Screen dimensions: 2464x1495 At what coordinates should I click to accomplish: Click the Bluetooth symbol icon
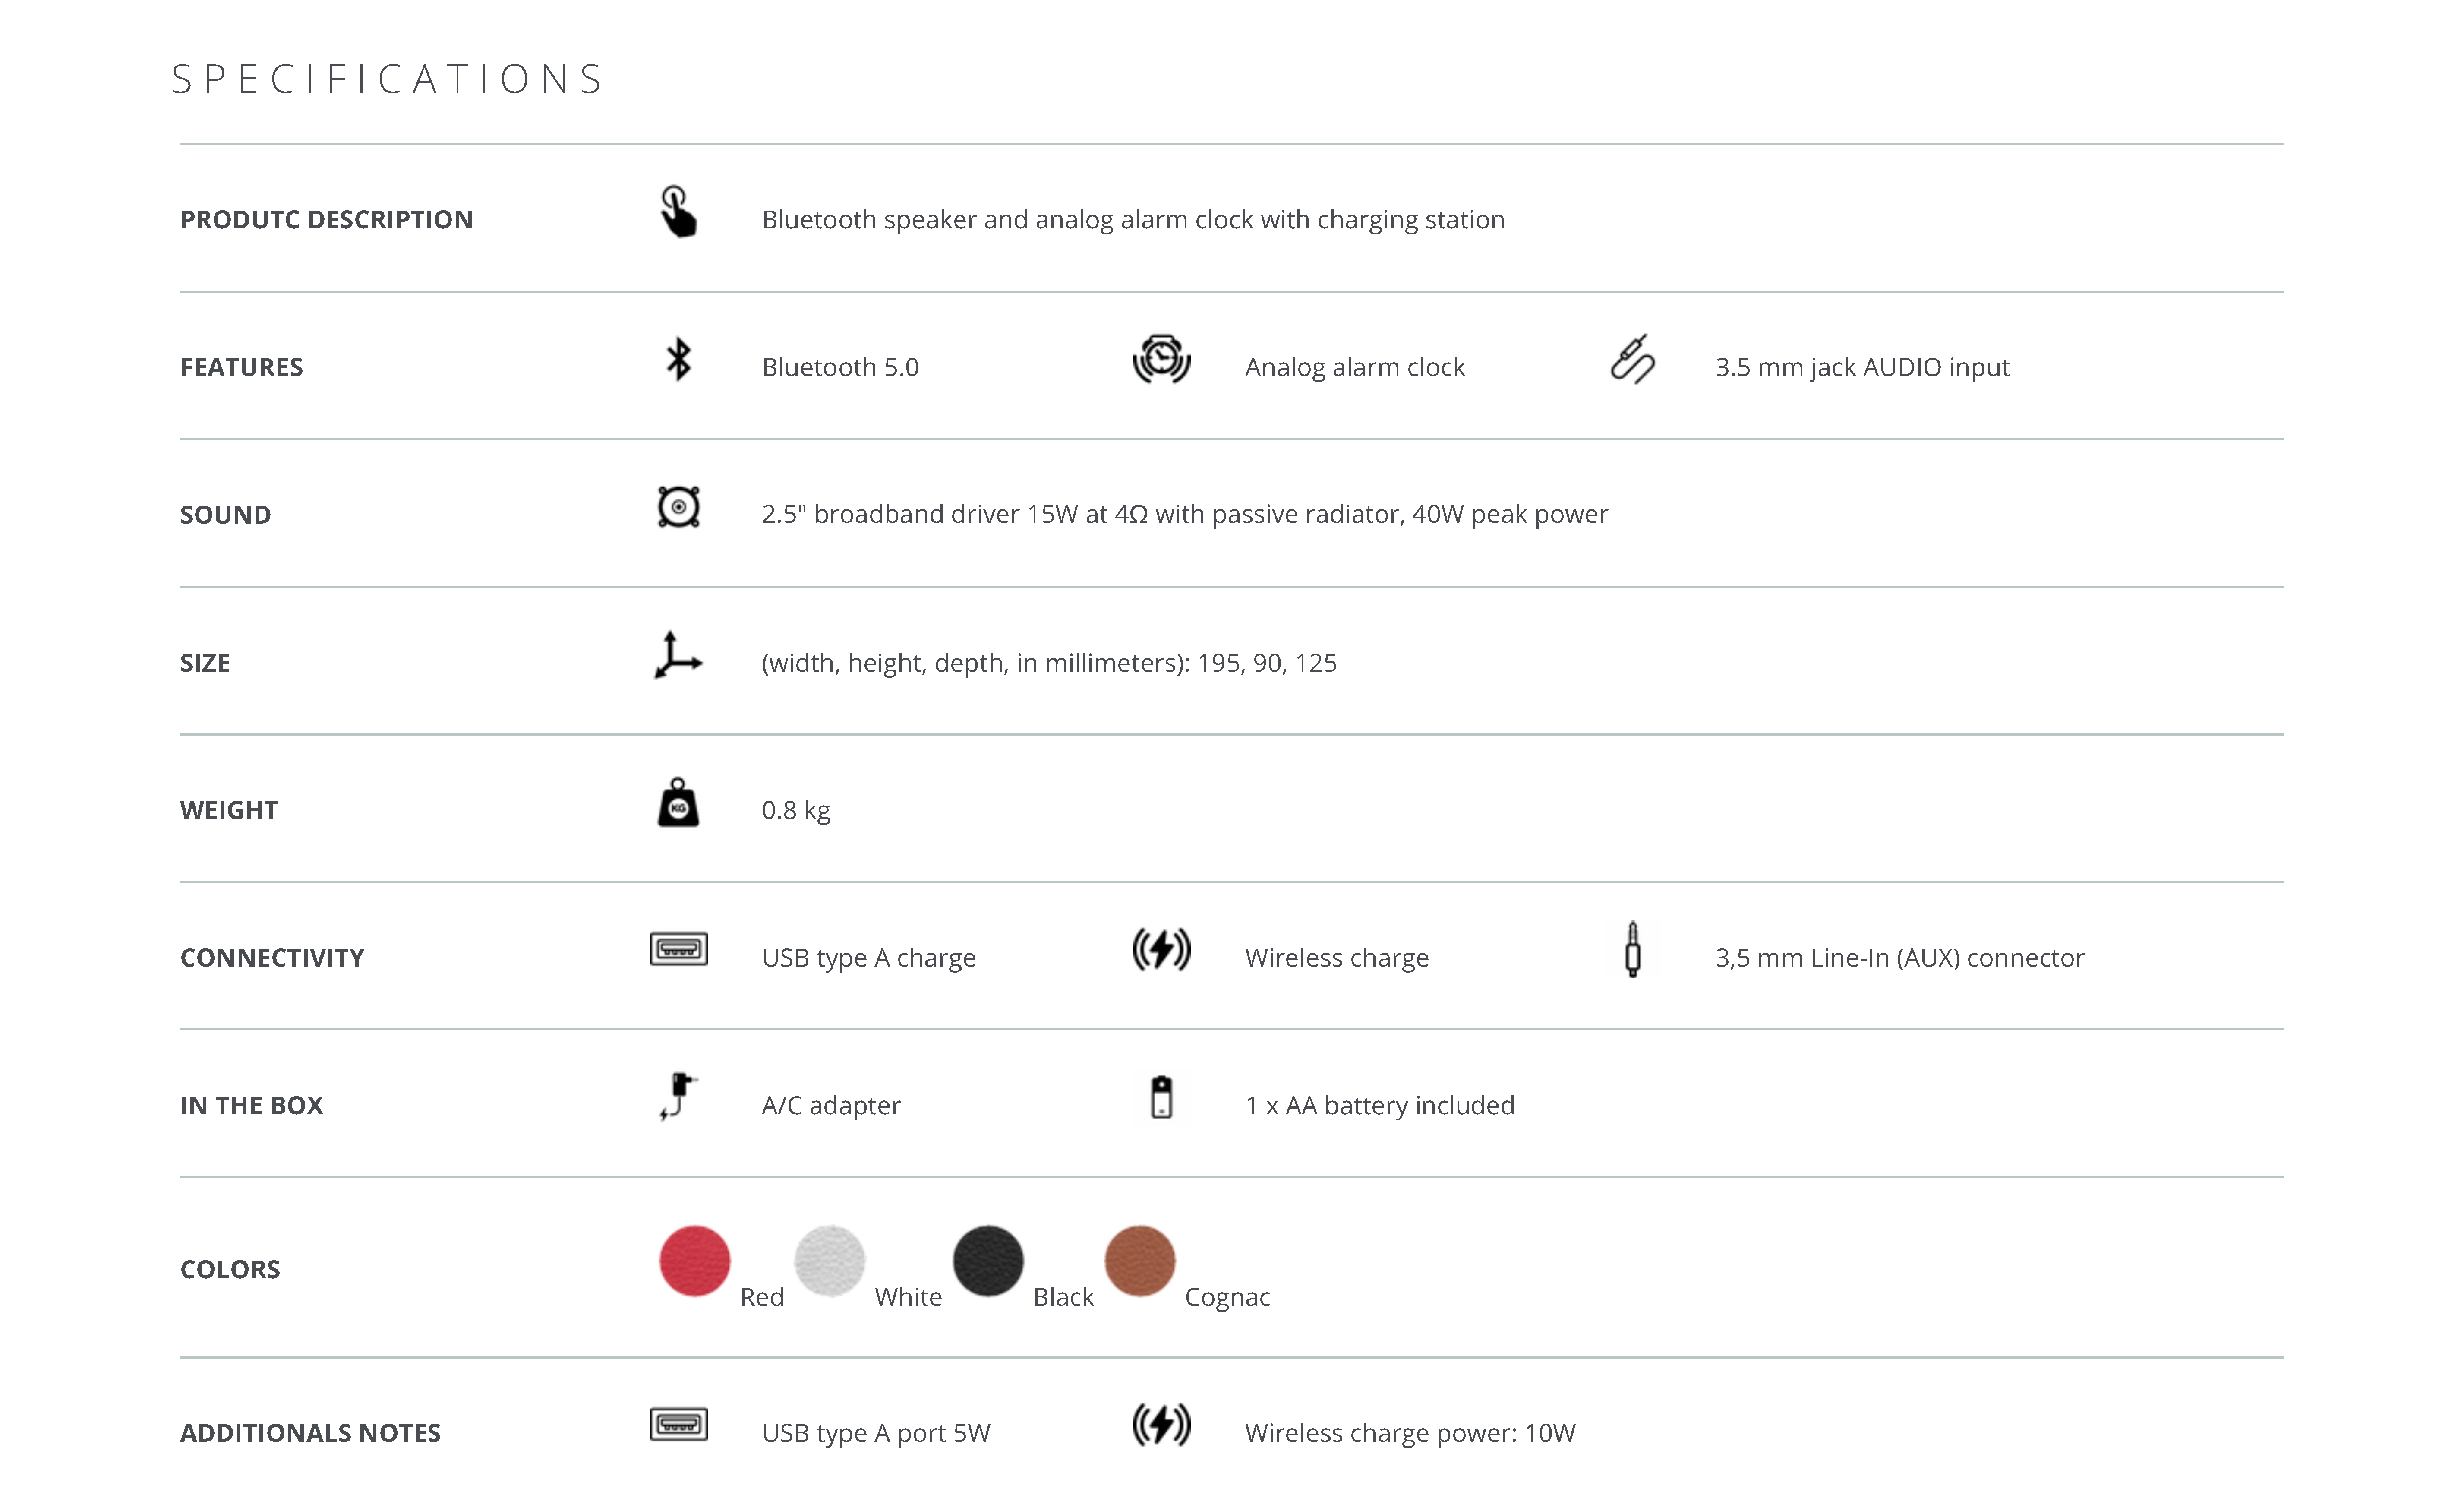click(678, 360)
